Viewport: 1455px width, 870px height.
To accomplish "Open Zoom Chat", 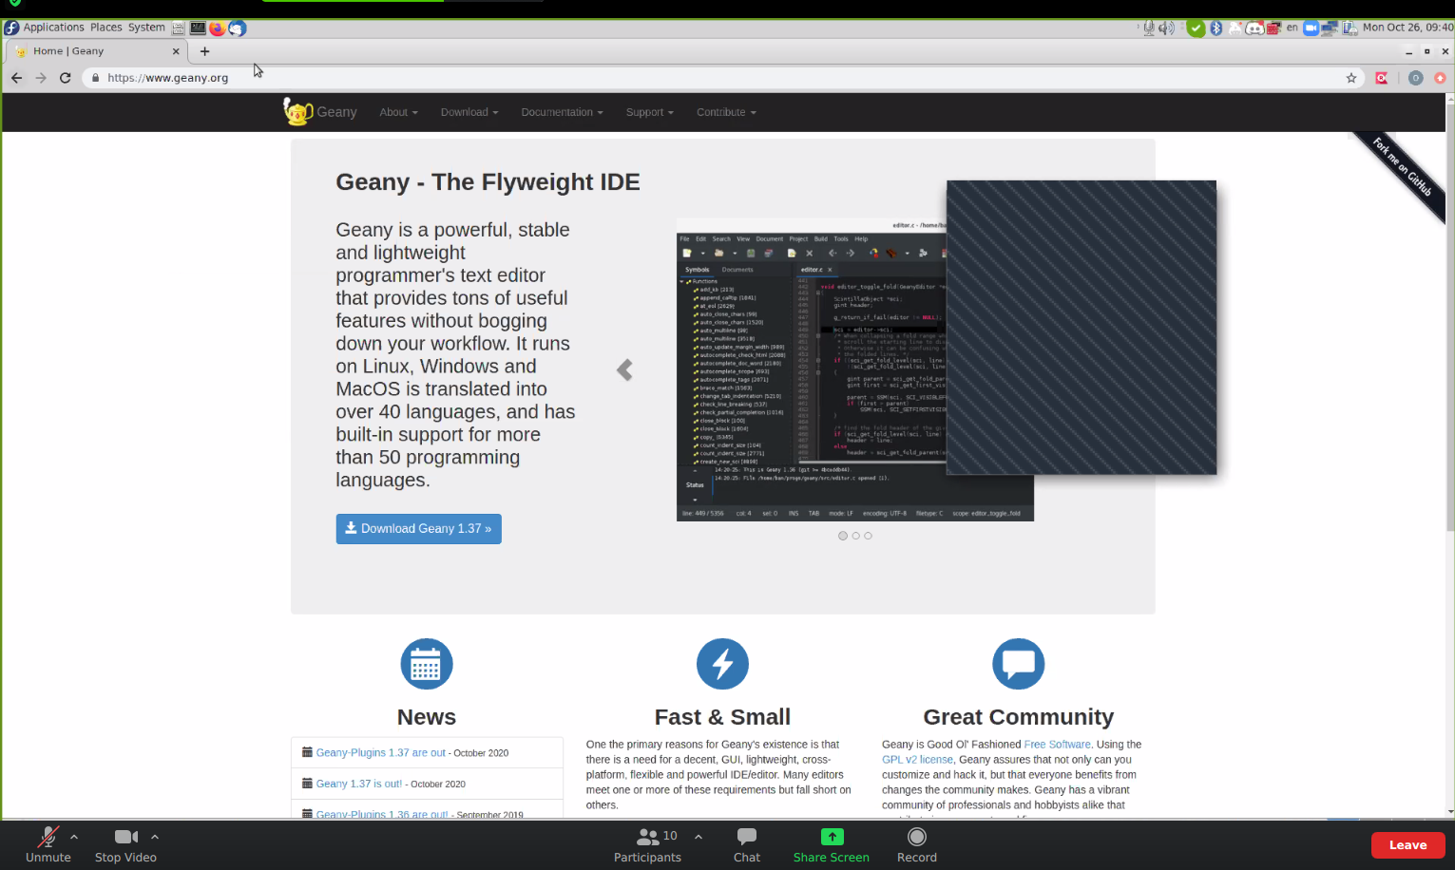I will 747,843.
